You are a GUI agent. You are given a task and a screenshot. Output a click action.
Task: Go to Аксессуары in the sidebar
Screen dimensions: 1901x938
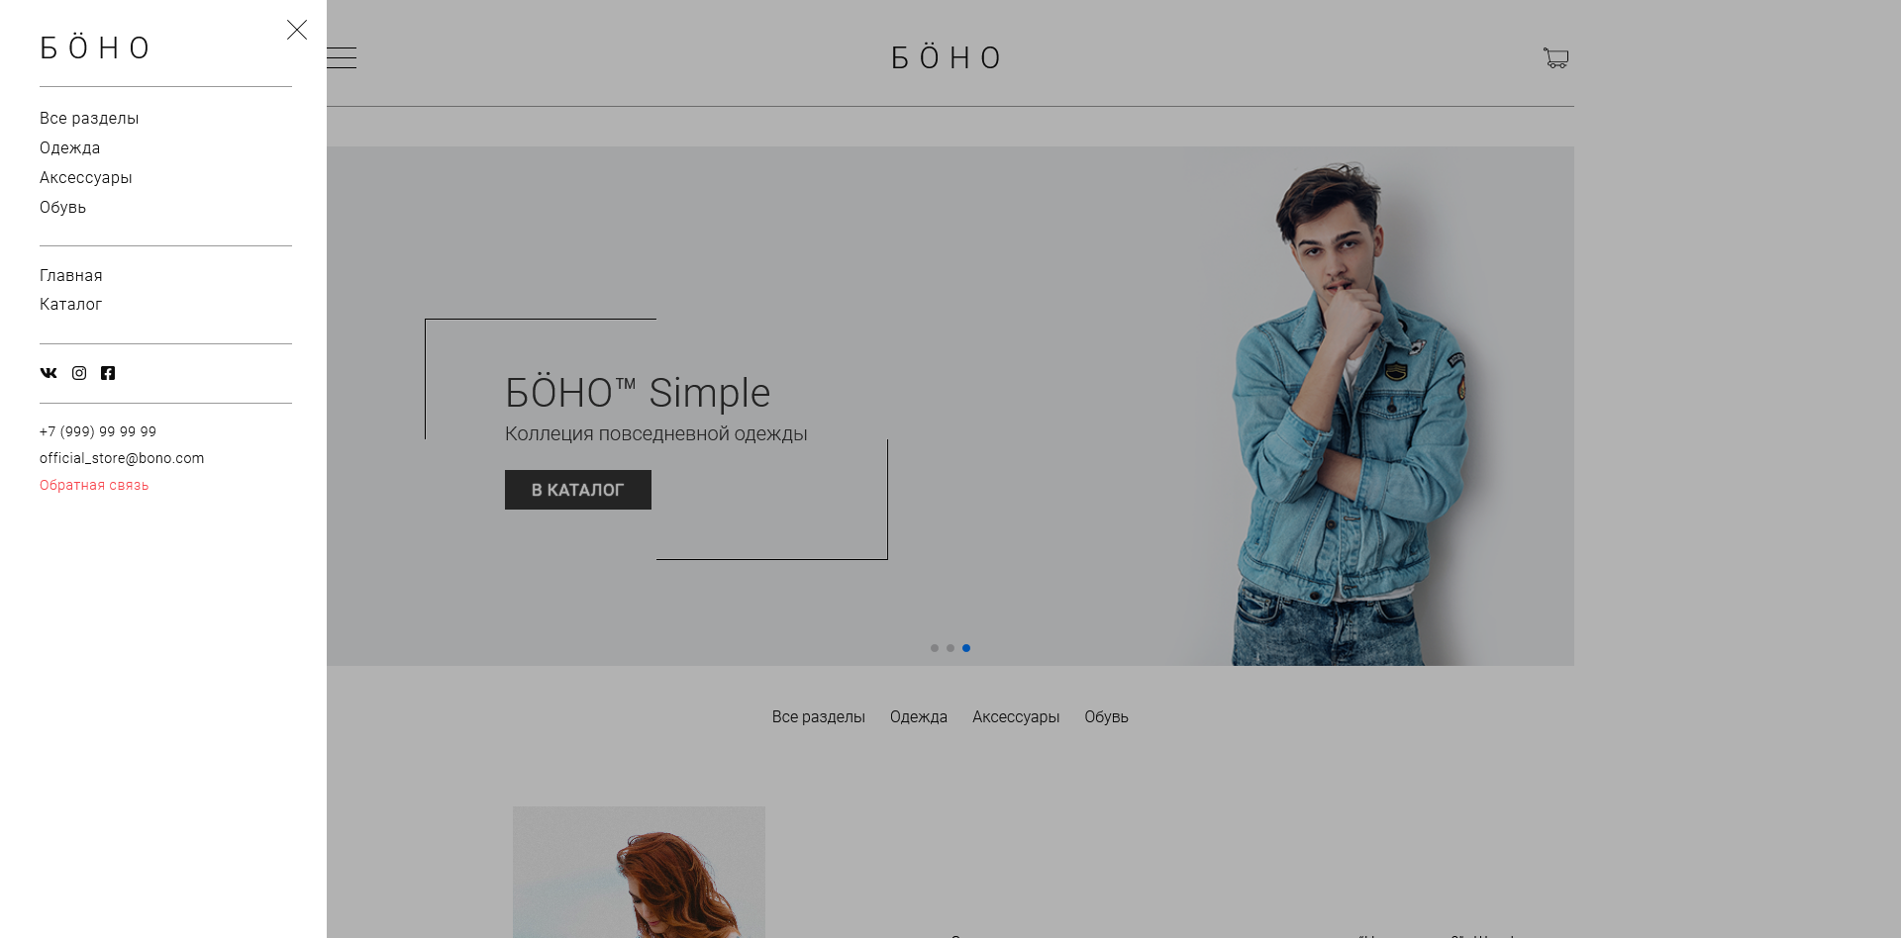(86, 177)
